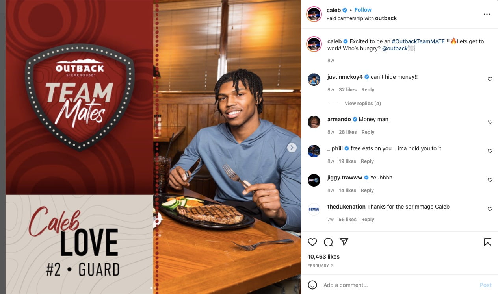The height and width of the screenshot is (294, 498).
Task: Open caleb's profile picture in header
Action: click(x=314, y=14)
